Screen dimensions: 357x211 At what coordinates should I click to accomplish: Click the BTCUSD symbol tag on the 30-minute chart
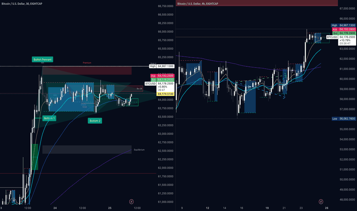click(151, 84)
